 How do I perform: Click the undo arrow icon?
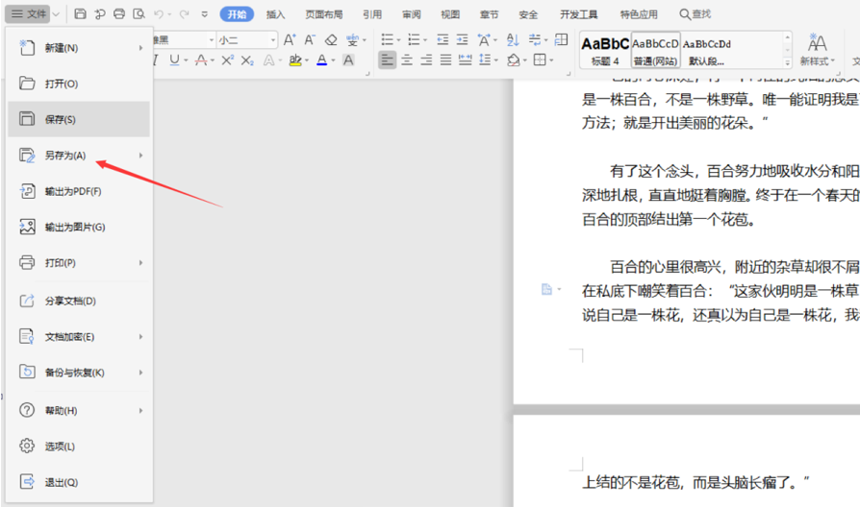[x=159, y=14]
